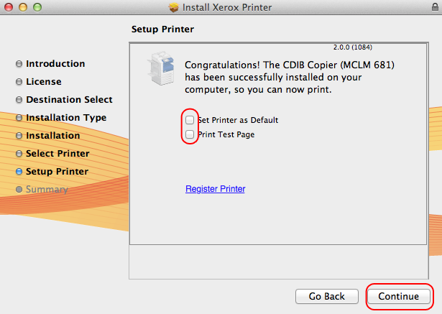Select the Installation Type step bullet

19,118
